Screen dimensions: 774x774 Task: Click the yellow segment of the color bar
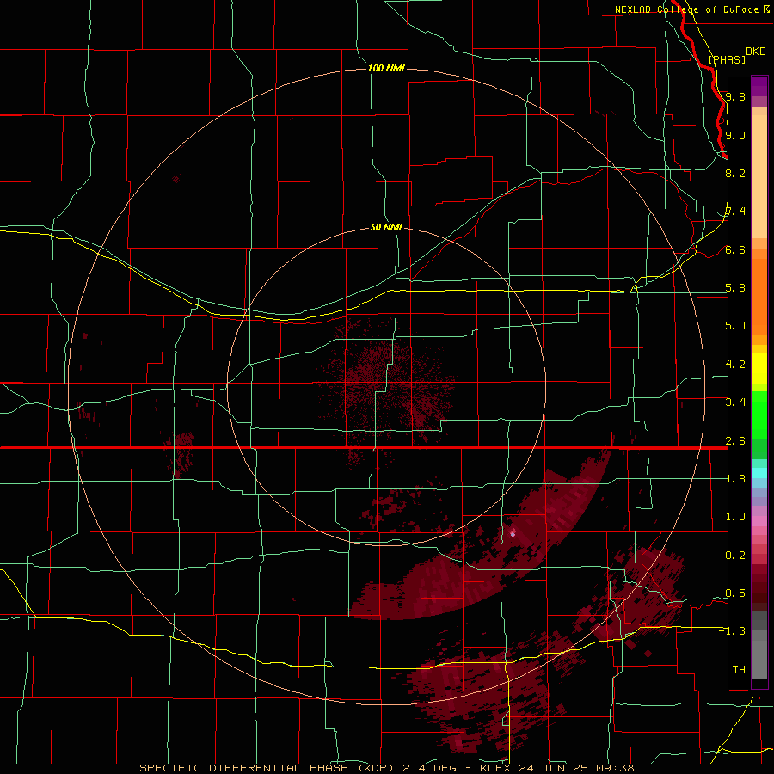(759, 368)
